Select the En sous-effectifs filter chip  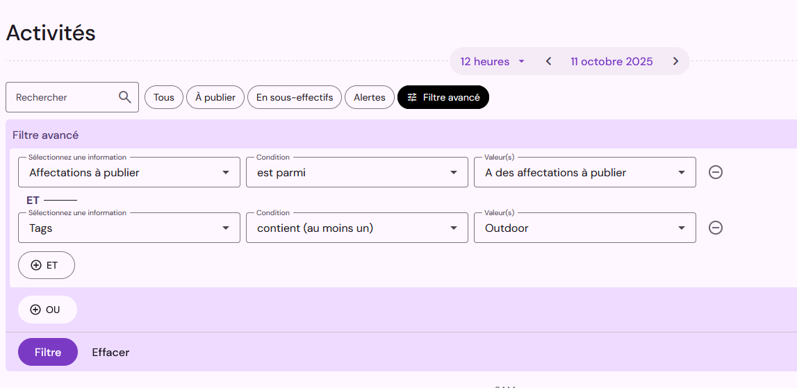(295, 97)
